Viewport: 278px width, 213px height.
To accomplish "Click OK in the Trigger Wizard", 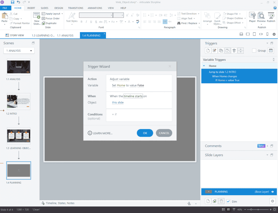I will 145,133.
